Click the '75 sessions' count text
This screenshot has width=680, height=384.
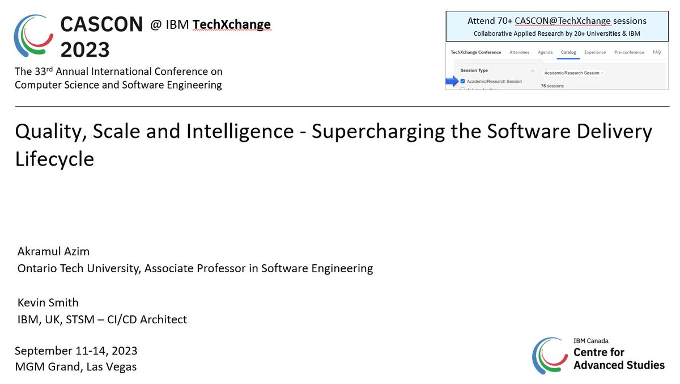click(552, 86)
